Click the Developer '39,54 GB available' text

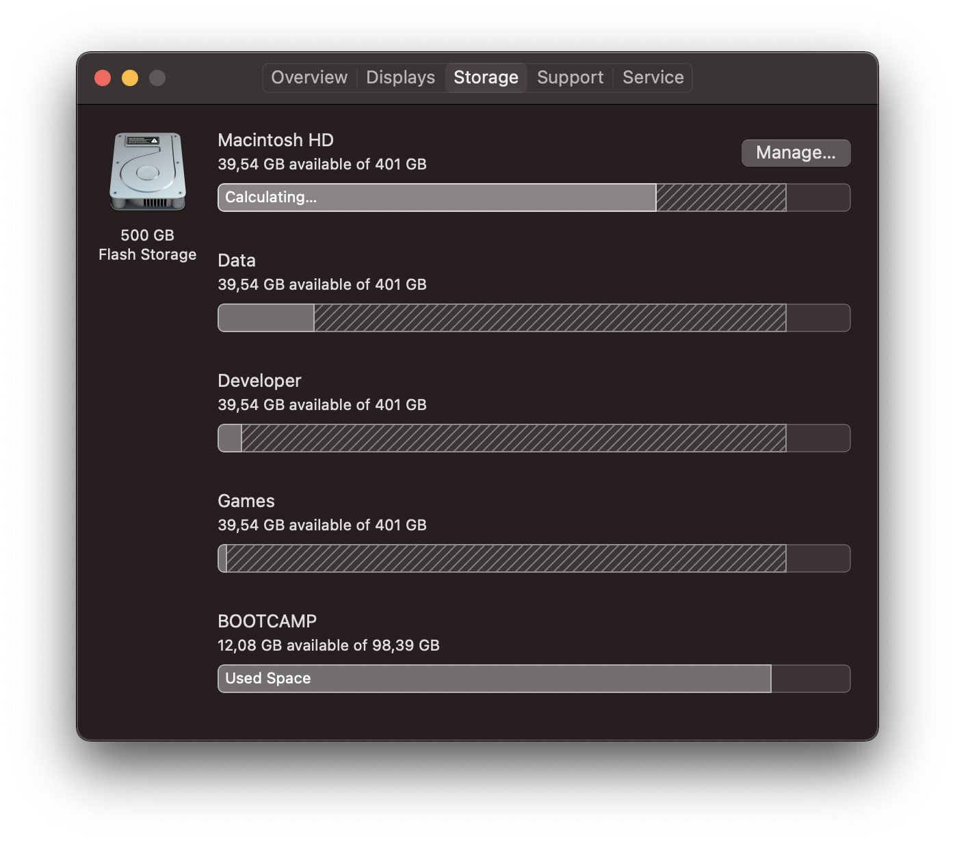tap(322, 405)
